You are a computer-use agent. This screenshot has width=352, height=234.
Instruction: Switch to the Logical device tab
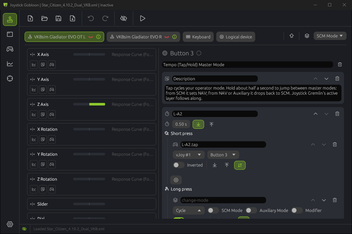236,37
